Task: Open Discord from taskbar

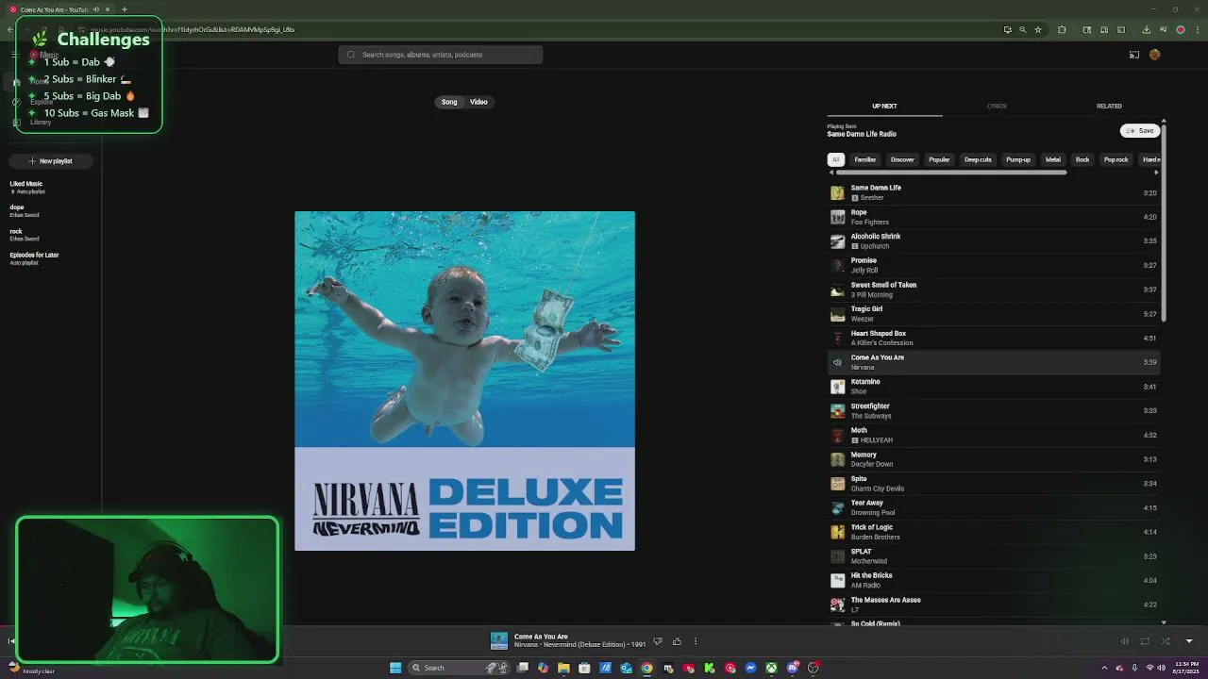Action: point(792,668)
